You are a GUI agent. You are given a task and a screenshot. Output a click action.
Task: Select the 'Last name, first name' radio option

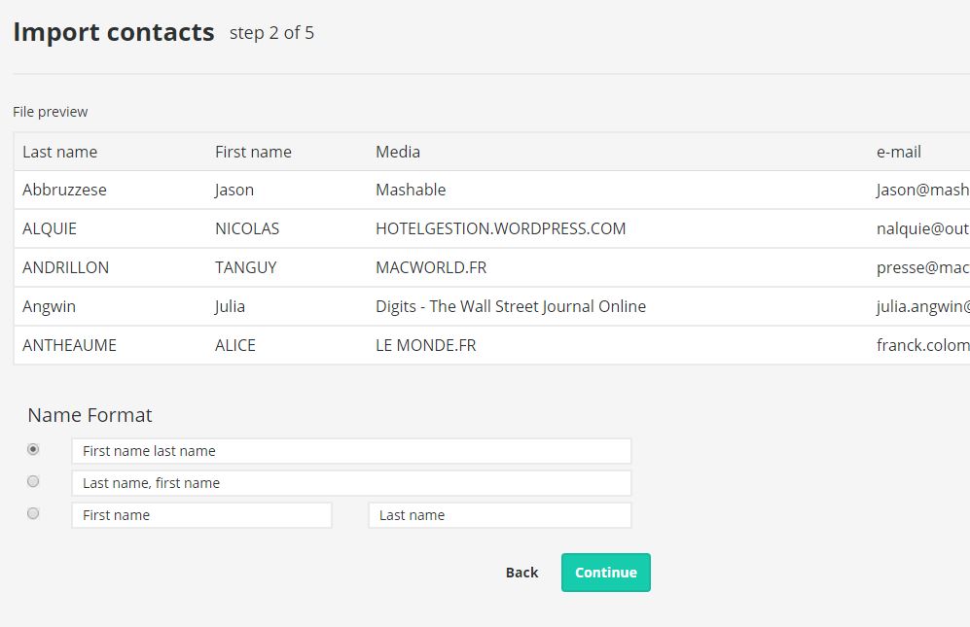33,482
